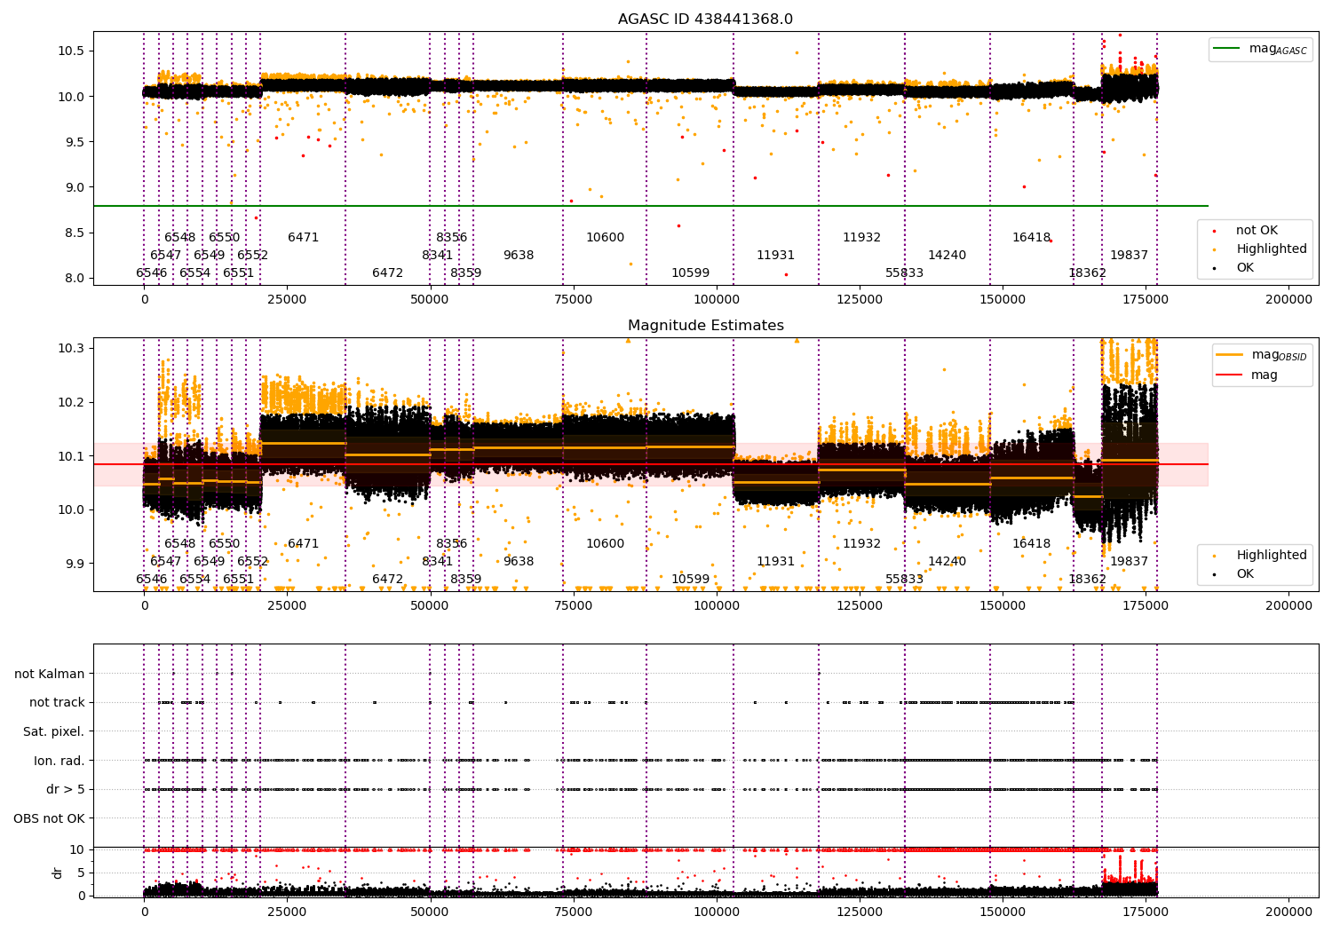Screen dimensions: 1332x932
Task: Click obsid label 6471 in the Magnitude Estimates plot
Action: [303, 543]
